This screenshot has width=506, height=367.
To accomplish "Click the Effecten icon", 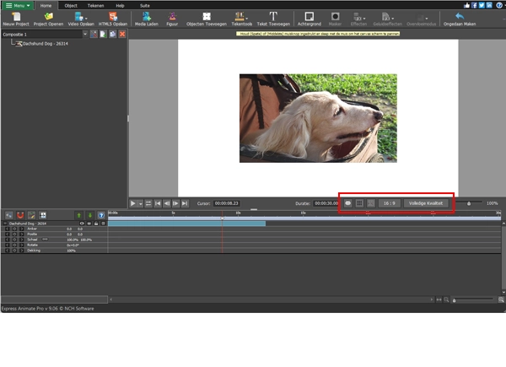I will 357,17.
